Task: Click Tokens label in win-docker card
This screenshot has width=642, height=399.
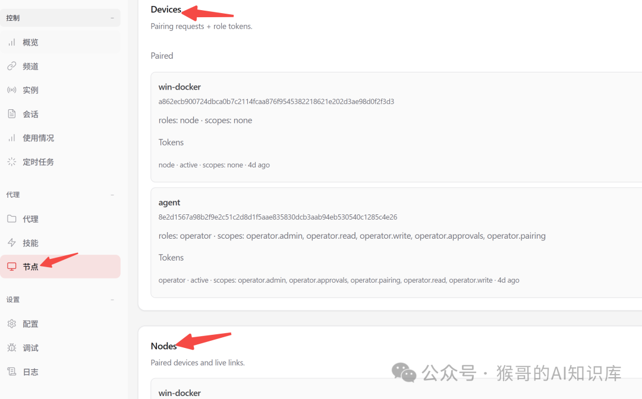Action: [171, 142]
